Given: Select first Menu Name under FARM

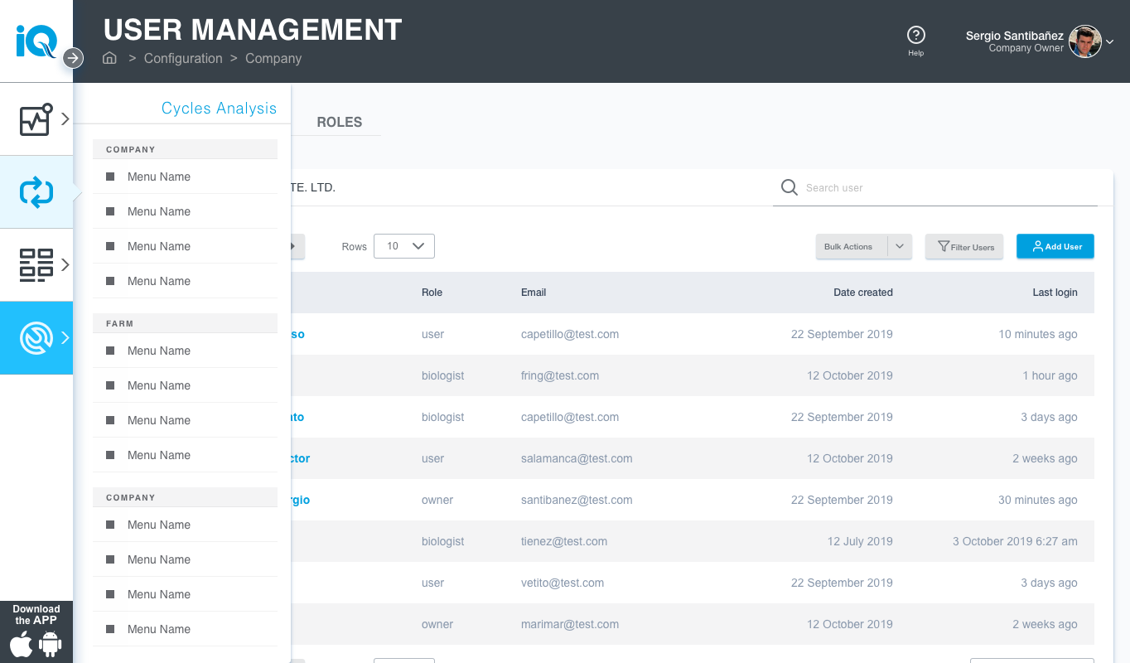Looking at the screenshot, I should (x=159, y=351).
